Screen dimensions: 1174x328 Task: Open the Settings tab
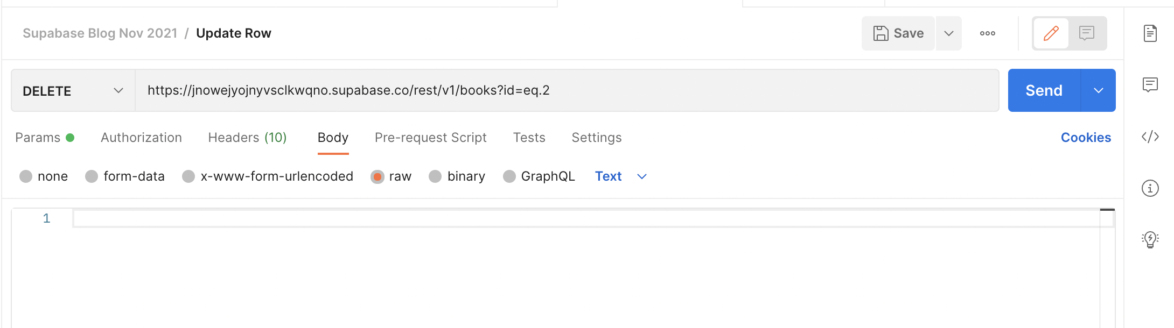point(597,138)
